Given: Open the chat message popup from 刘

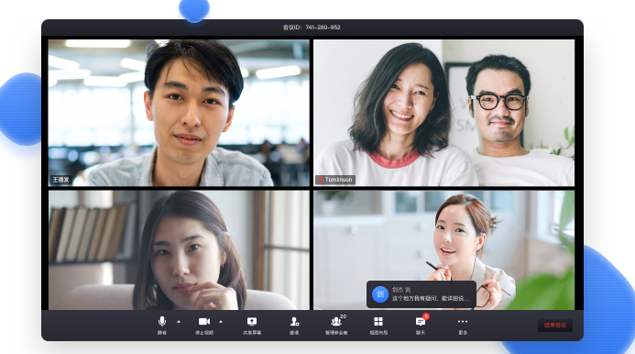Looking at the screenshot, I should [x=422, y=294].
